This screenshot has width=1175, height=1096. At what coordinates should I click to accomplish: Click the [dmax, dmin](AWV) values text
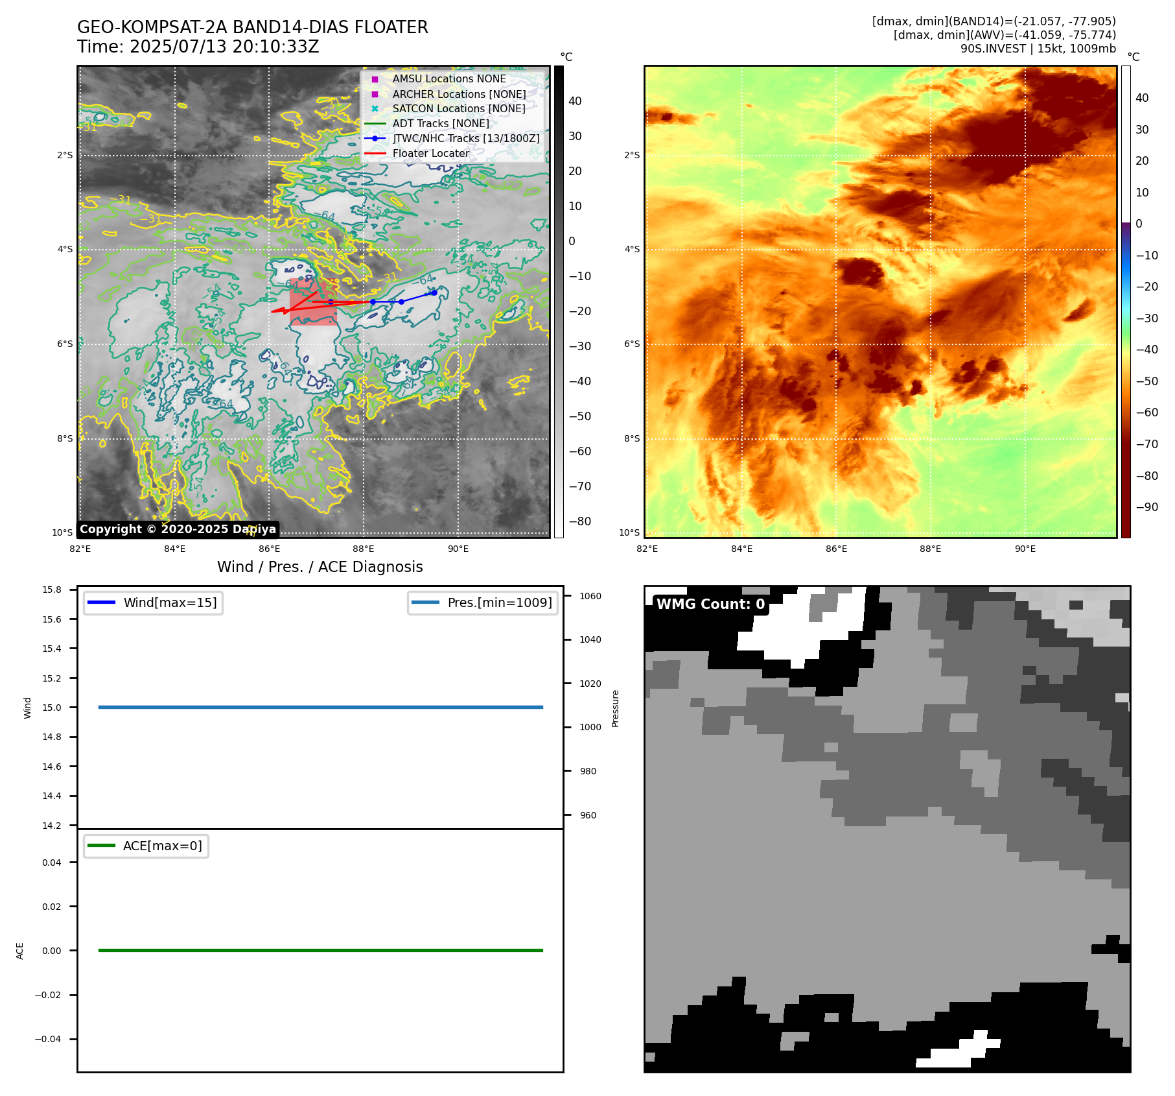coord(1005,35)
